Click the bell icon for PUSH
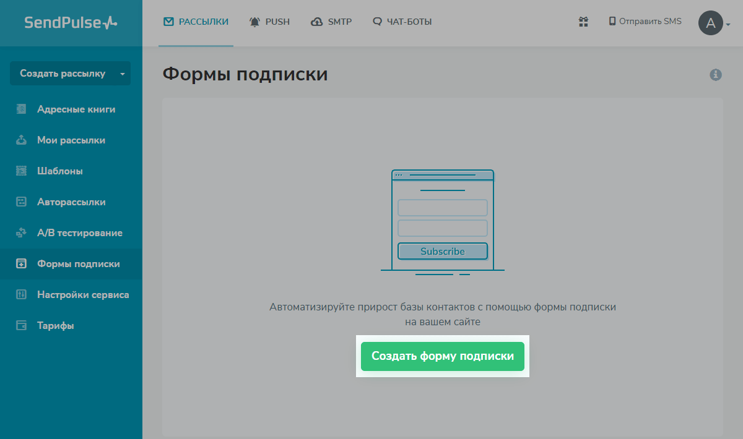The height and width of the screenshot is (439, 743). coord(254,22)
